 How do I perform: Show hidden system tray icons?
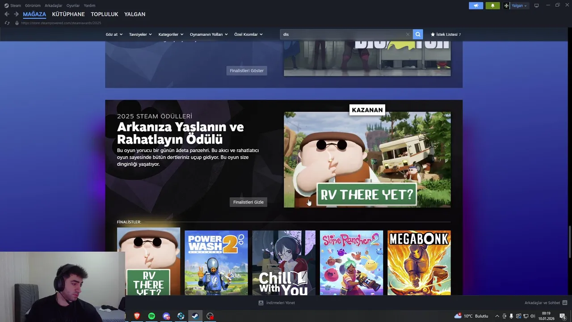[x=497, y=316]
